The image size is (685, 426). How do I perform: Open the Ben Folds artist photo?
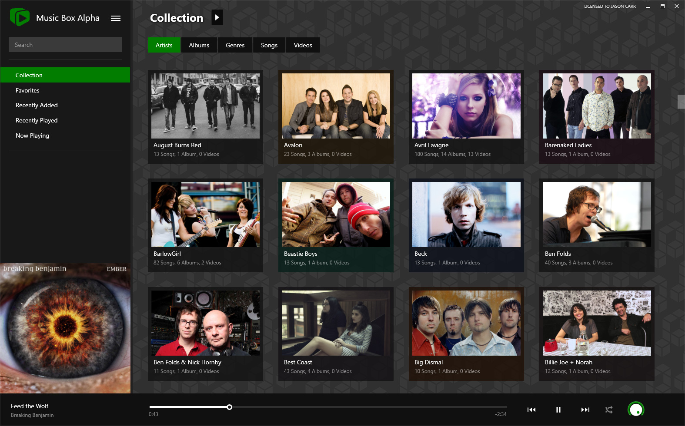[597, 215]
